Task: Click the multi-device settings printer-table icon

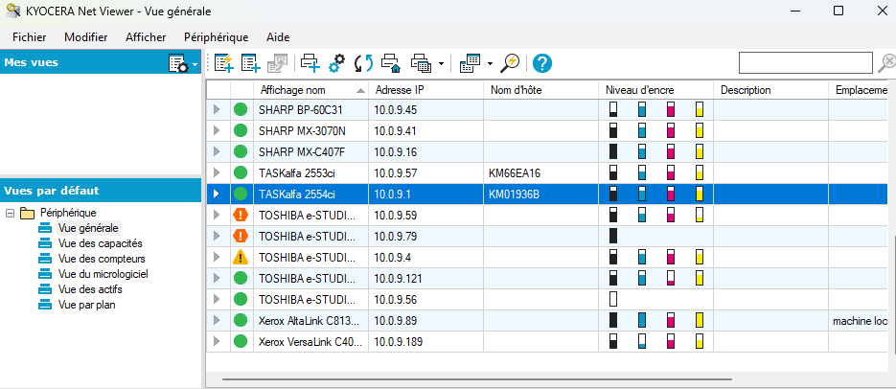Action: (421, 63)
